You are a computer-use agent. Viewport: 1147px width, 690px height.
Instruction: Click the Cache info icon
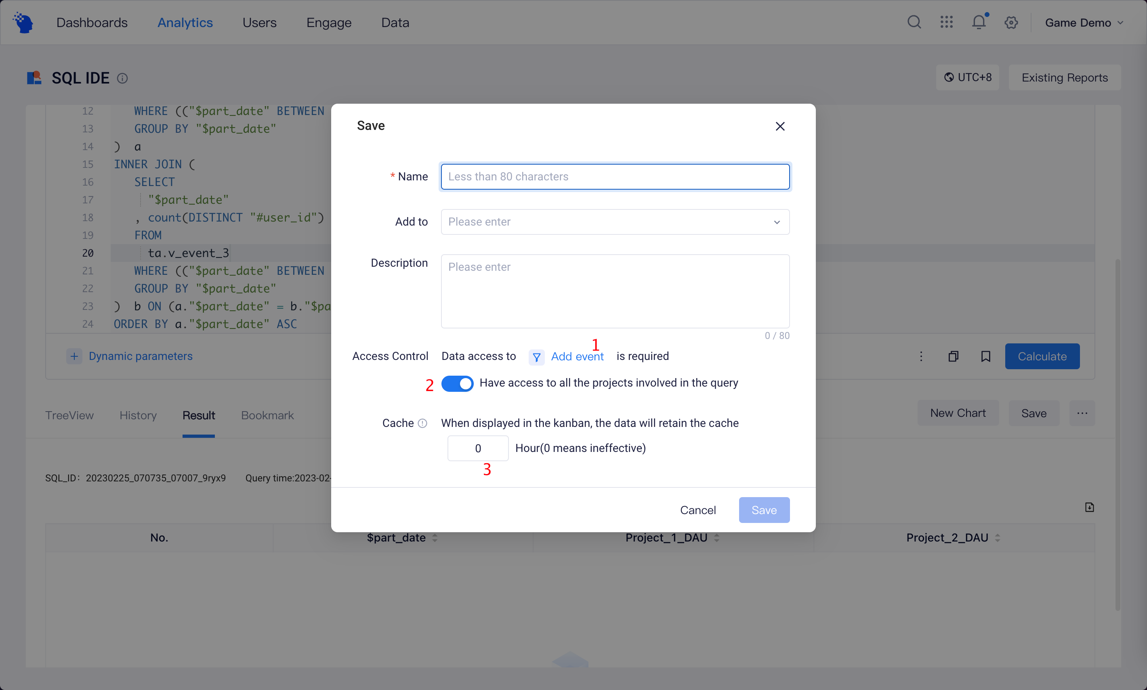422,423
